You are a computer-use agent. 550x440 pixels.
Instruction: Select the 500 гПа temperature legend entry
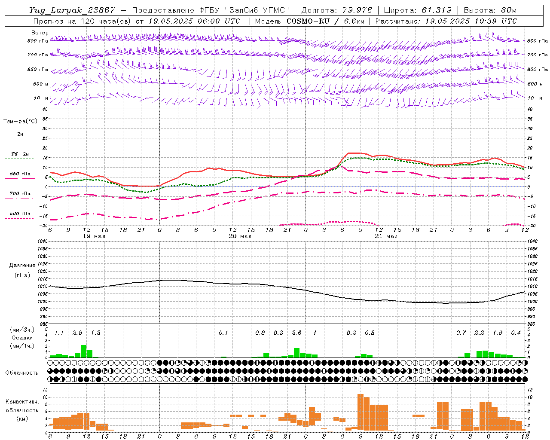point(20,214)
